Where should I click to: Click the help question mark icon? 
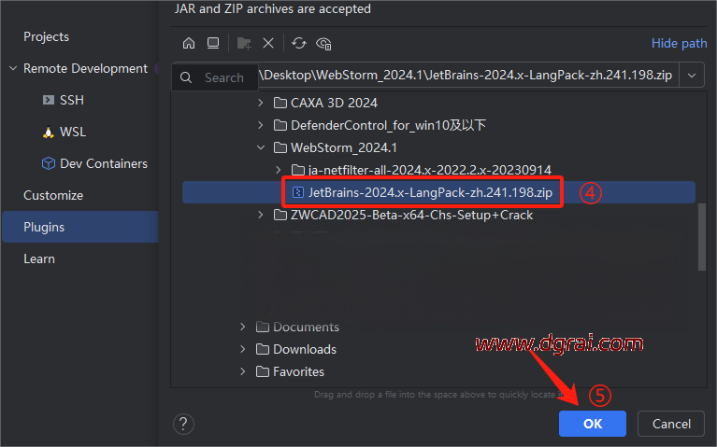pos(183,424)
